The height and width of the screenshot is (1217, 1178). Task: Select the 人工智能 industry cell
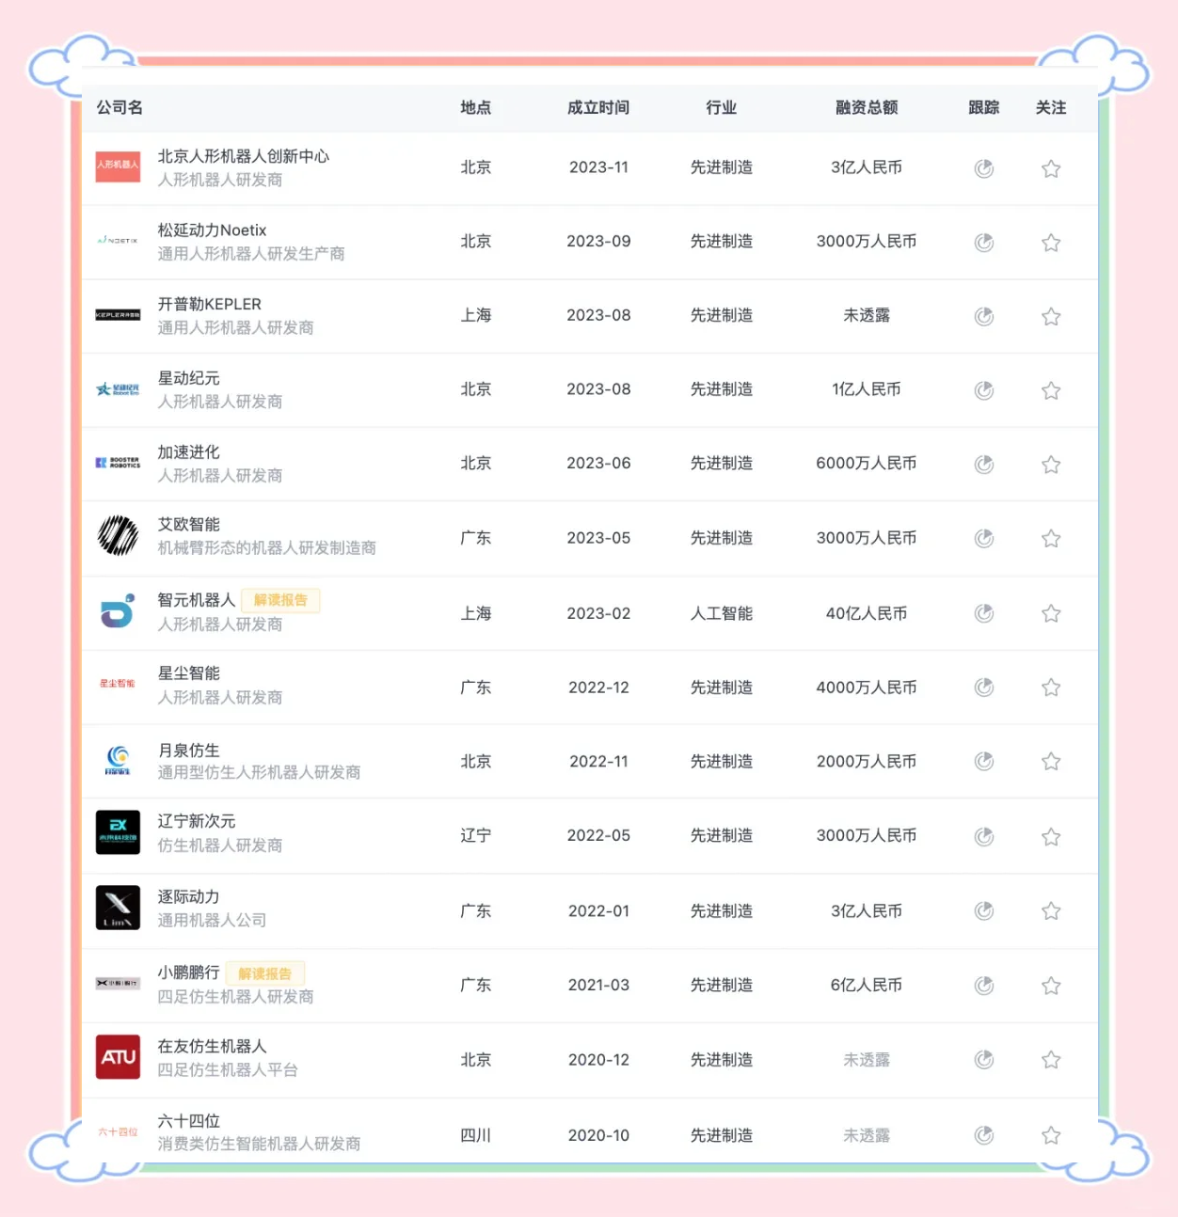(x=722, y=613)
